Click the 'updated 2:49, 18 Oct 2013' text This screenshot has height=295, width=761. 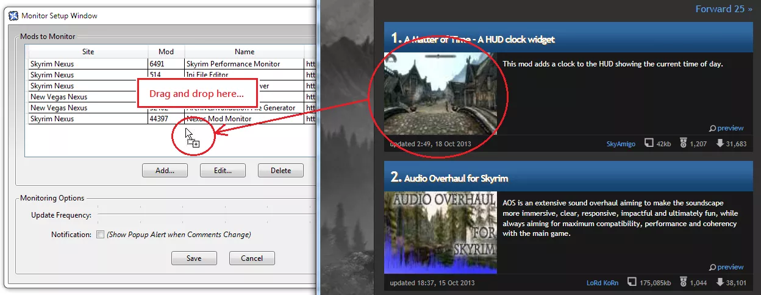(431, 144)
